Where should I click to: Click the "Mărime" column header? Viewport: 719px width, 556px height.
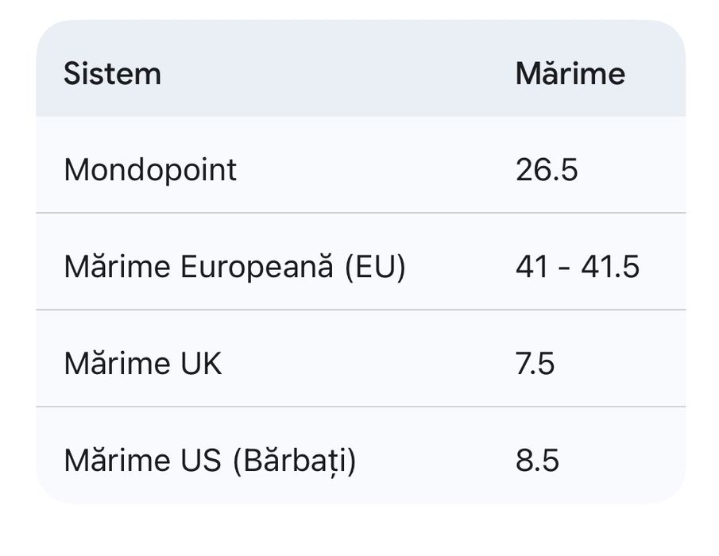pos(570,74)
